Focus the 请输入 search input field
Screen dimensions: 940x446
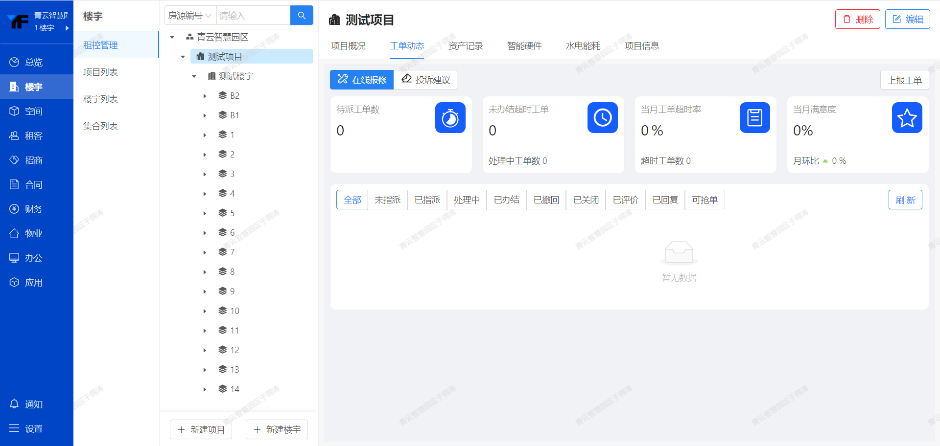253,16
